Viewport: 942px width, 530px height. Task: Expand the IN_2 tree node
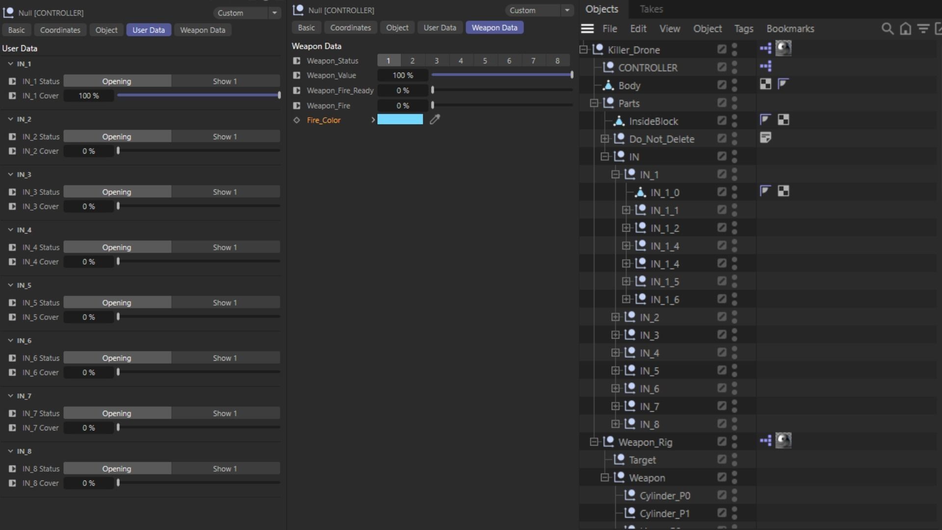[x=615, y=318]
